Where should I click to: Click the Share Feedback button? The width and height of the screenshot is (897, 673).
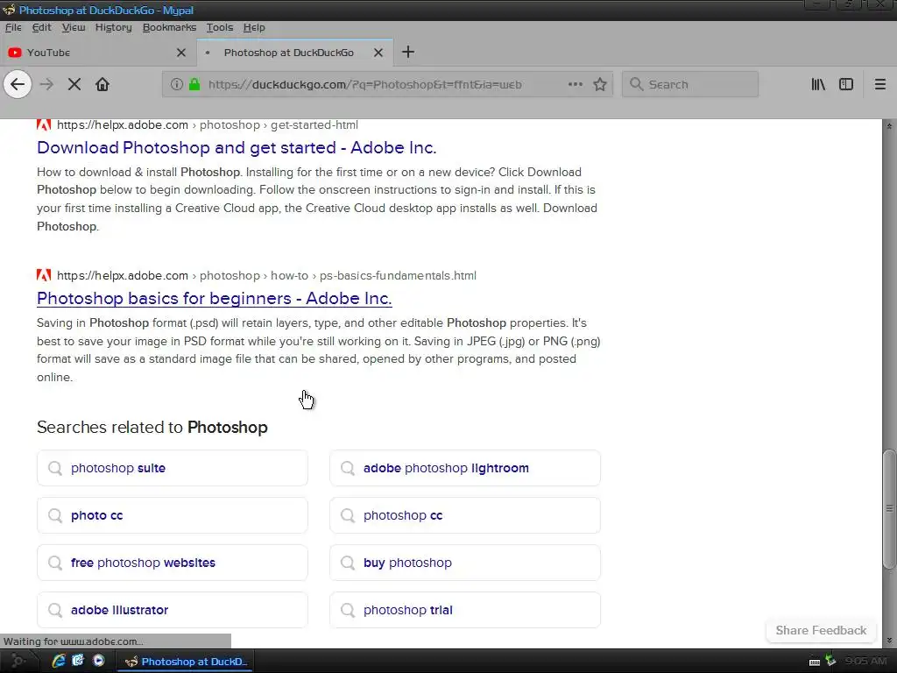point(821,631)
